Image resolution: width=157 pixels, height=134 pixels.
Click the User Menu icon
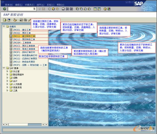pos(5,20)
